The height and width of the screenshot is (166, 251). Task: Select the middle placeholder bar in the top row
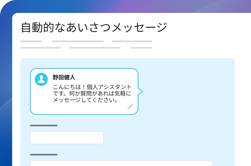click(x=77, y=41)
